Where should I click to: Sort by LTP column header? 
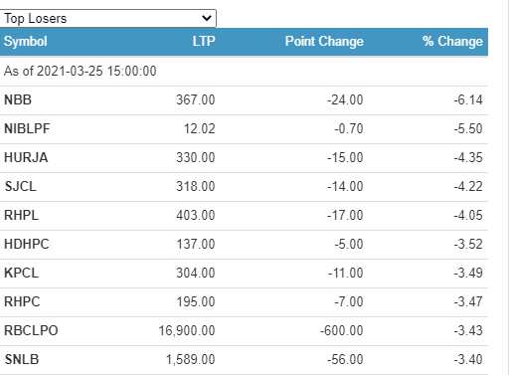click(x=204, y=42)
